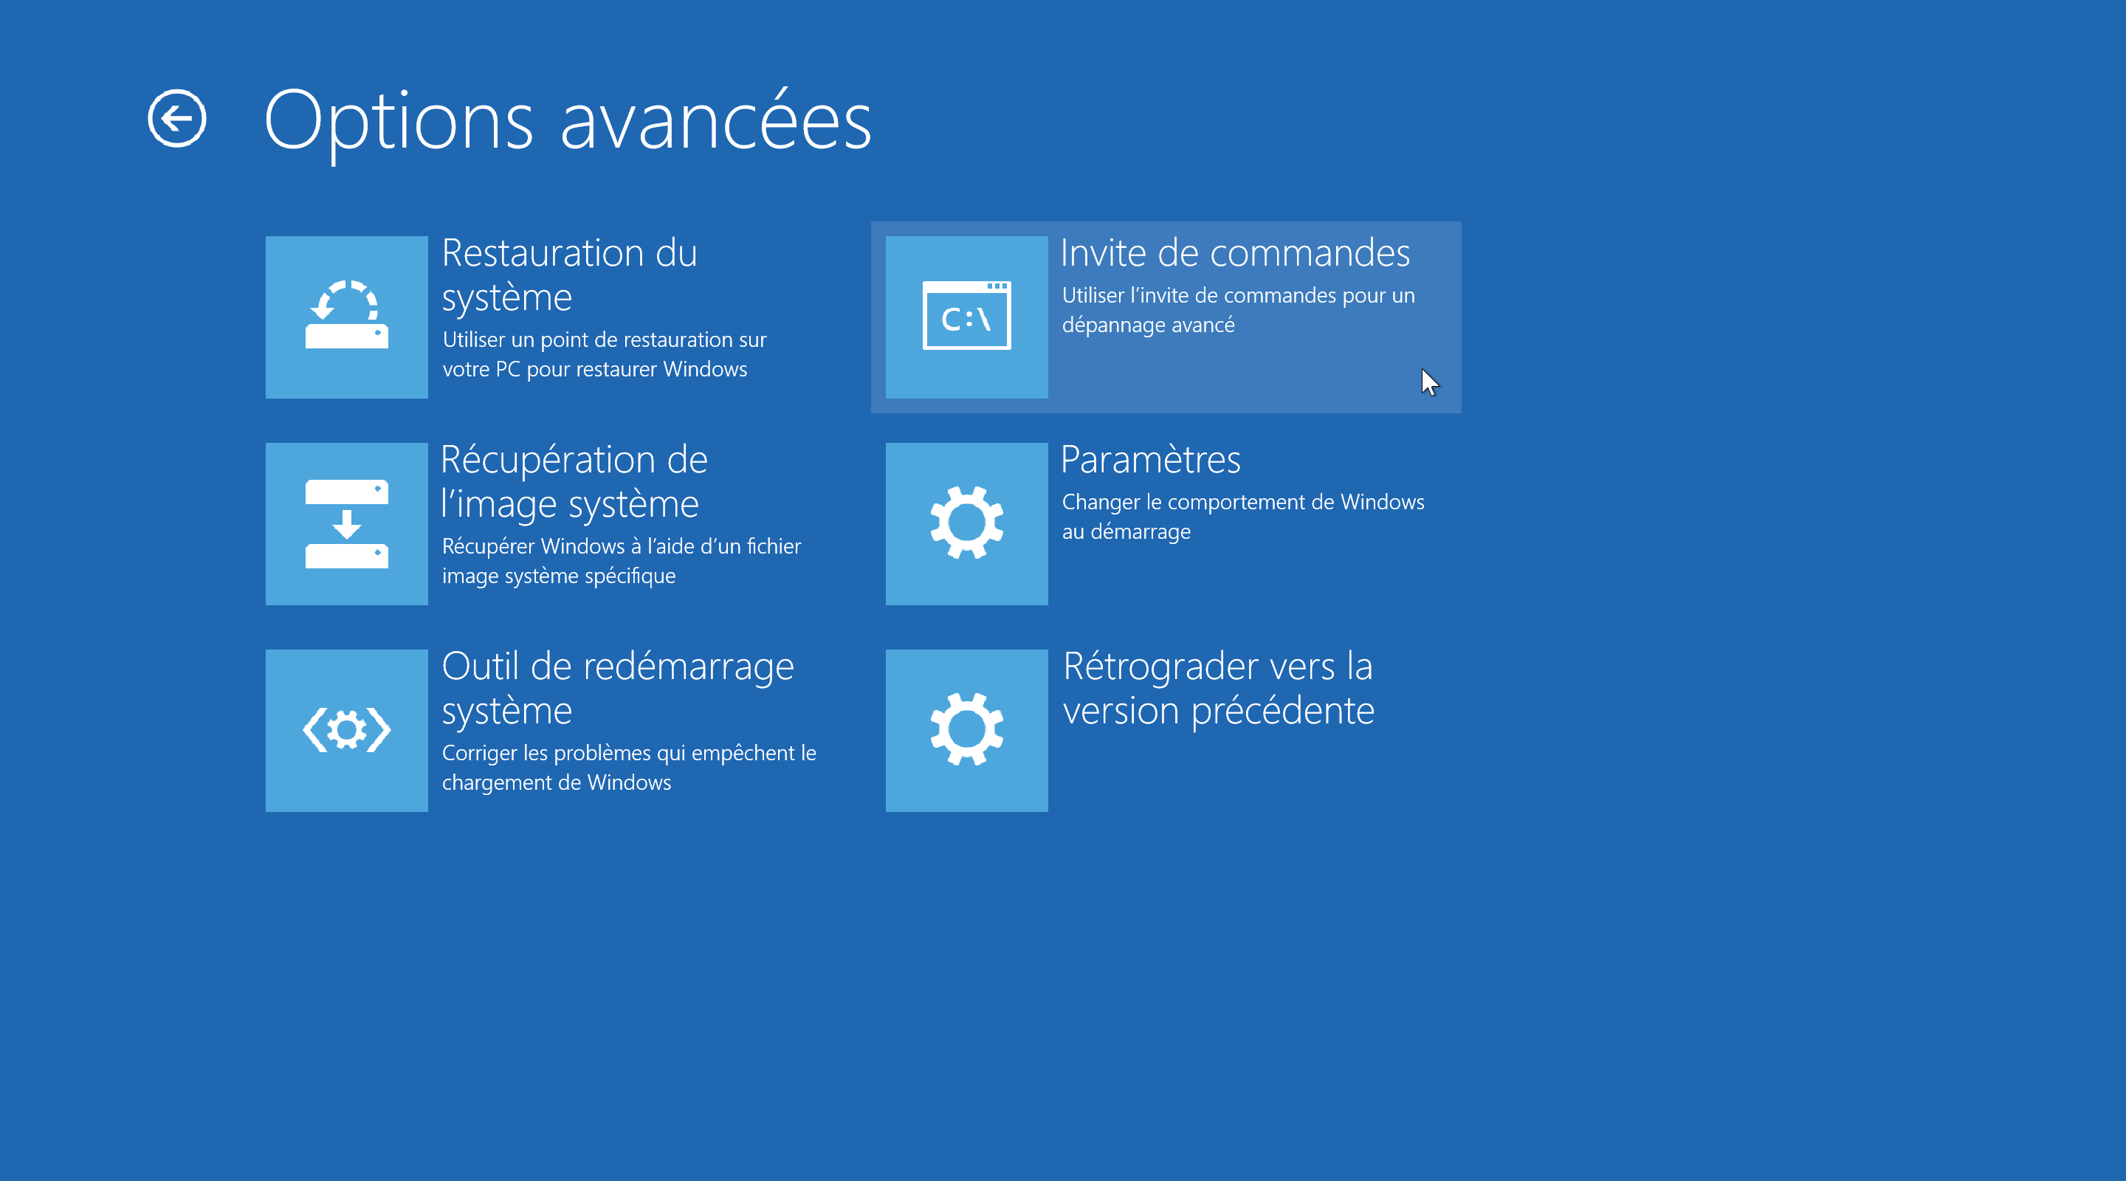The height and width of the screenshot is (1181, 2126).
Task: Open the C:\ command prompt icon
Action: tap(960, 313)
